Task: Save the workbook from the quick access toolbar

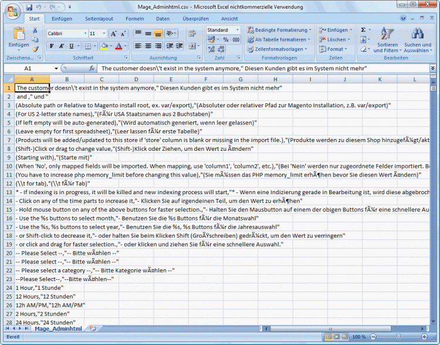Action: click(29, 7)
